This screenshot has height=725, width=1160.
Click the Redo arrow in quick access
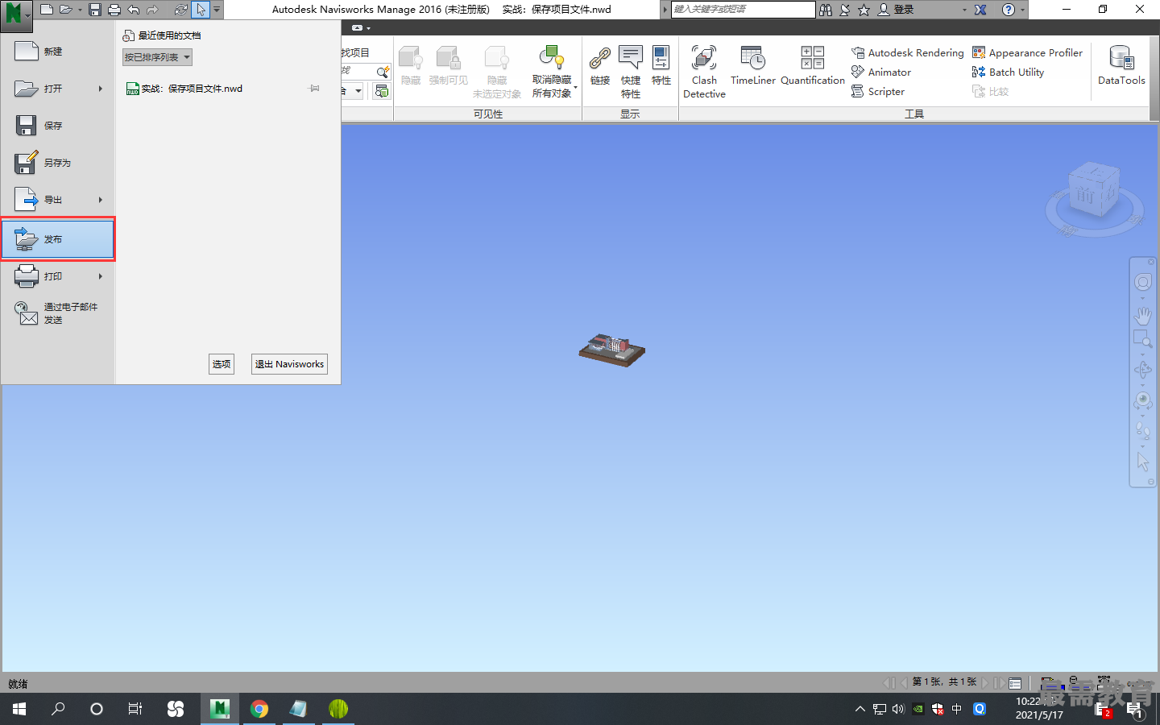tap(152, 10)
